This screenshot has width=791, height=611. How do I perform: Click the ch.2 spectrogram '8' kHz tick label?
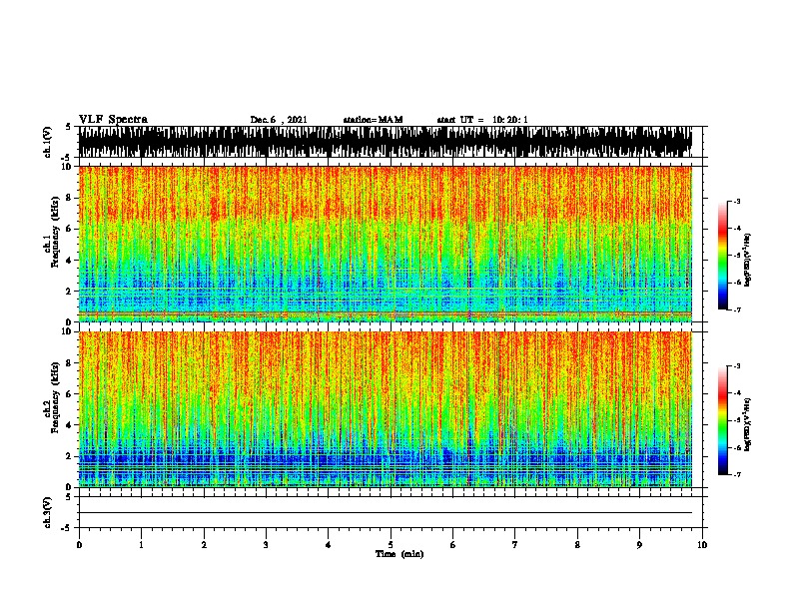coord(70,362)
